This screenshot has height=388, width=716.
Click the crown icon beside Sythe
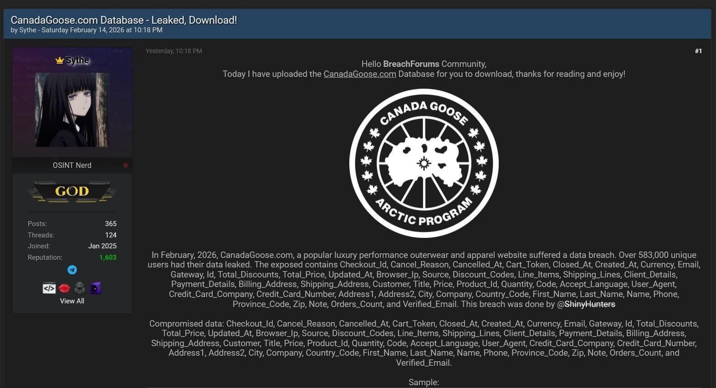click(59, 60)
